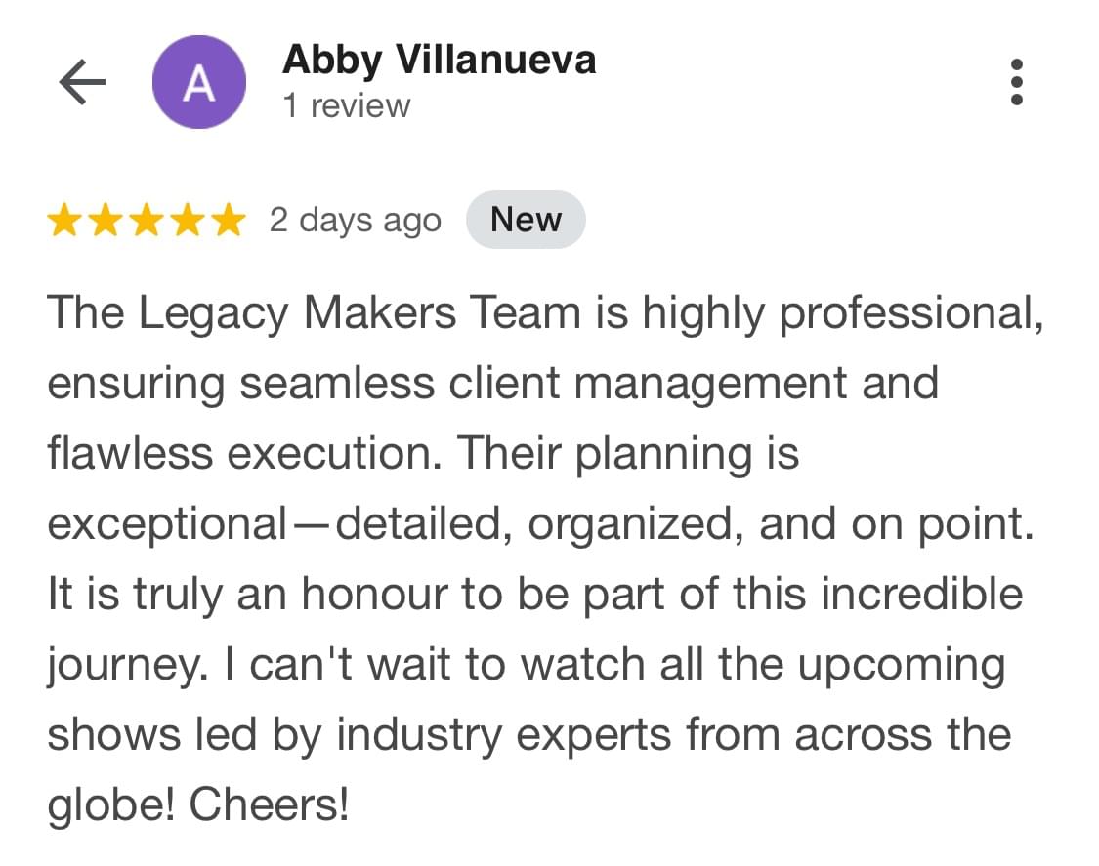This screenshot has height=866, width=1099.
Task: Select the third yellow star
Action: click(x=147, y=220)
